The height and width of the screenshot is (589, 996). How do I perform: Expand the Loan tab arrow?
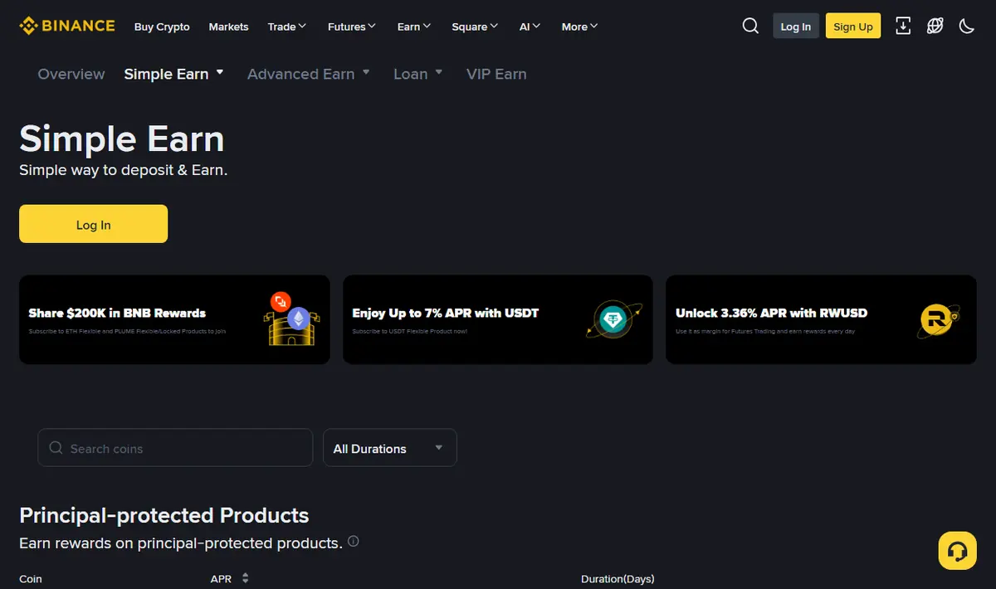point(439,72)
